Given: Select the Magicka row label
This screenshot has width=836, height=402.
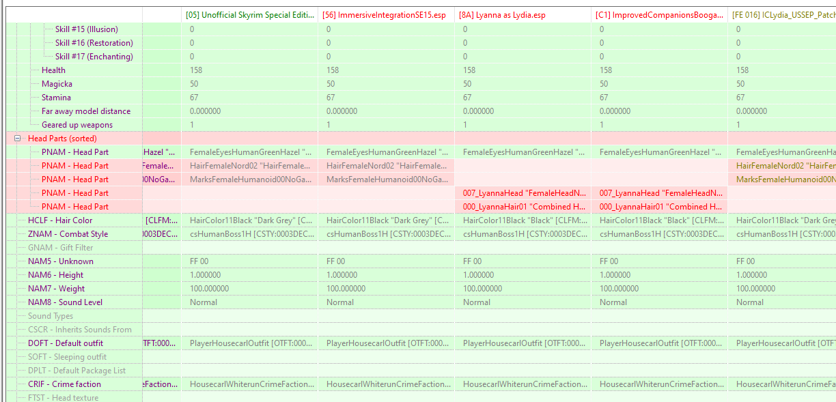Looking at the screenshot, I should coord(57,84).
